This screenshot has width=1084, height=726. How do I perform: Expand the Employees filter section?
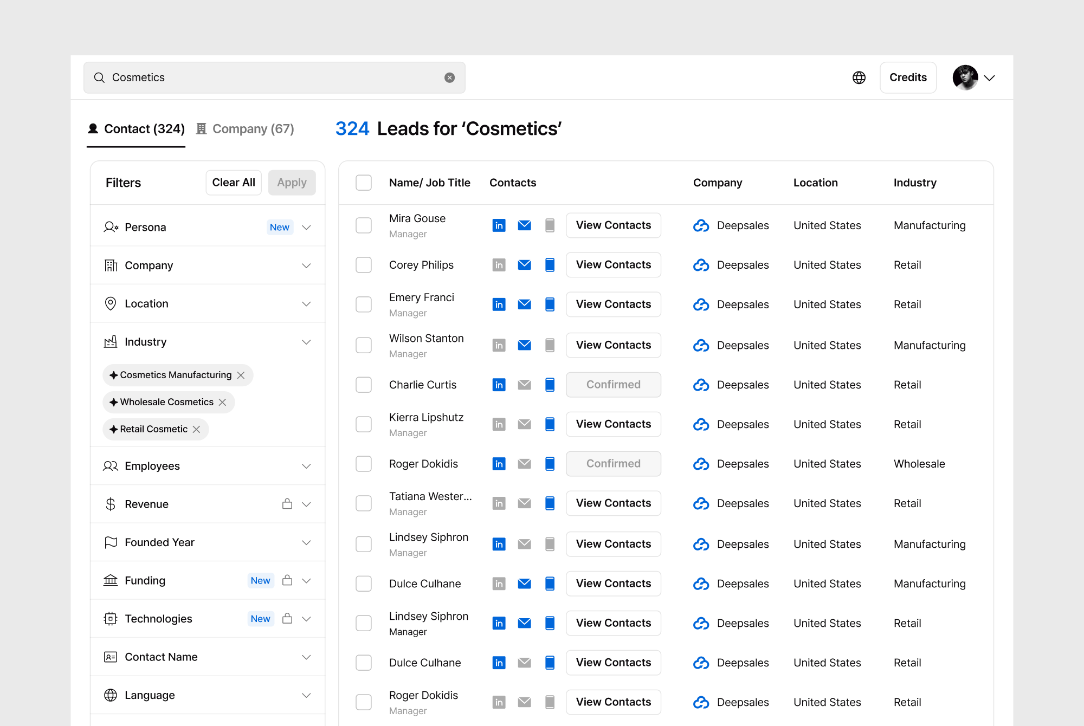point(306,466)
